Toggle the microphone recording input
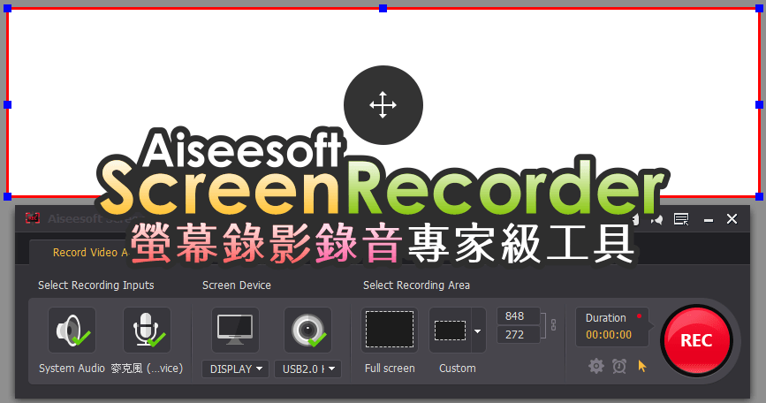Image resolution: width=766 pixels, height=403 pixels. 147,331
